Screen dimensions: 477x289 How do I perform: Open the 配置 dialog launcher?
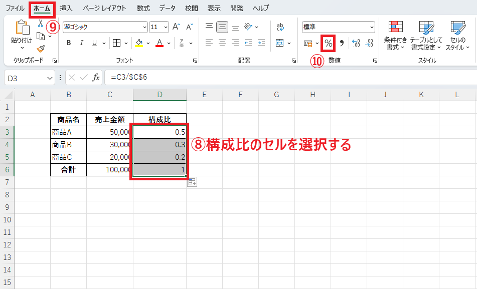tap(293, 61)
